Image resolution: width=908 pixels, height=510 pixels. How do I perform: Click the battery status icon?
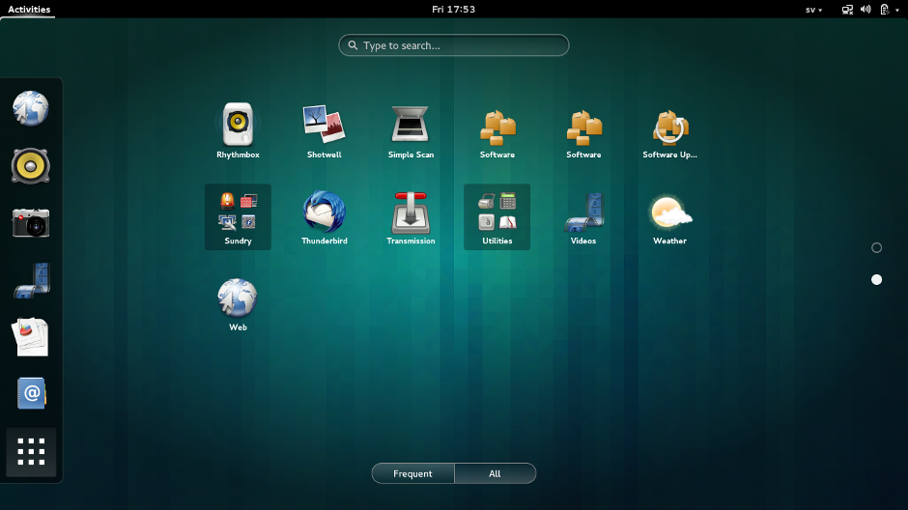(x=884, y=10)
